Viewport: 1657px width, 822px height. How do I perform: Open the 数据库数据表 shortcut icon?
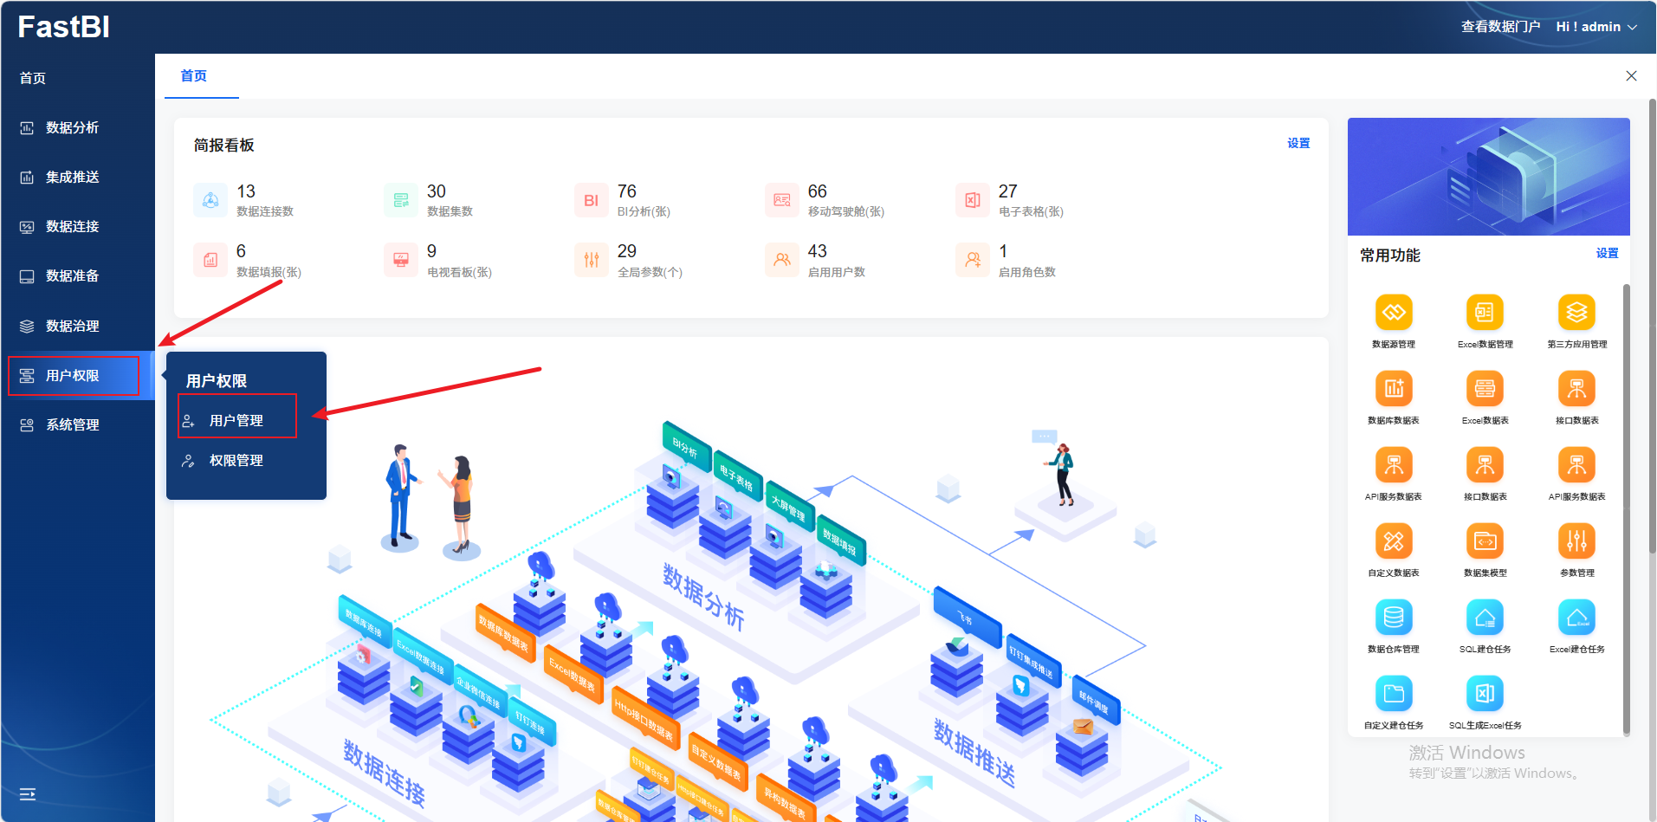(1393, 389)
